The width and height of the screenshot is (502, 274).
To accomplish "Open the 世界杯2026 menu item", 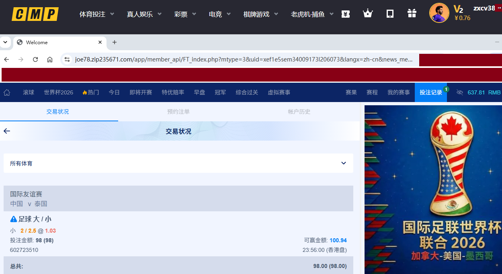I will tap(59, 92).
